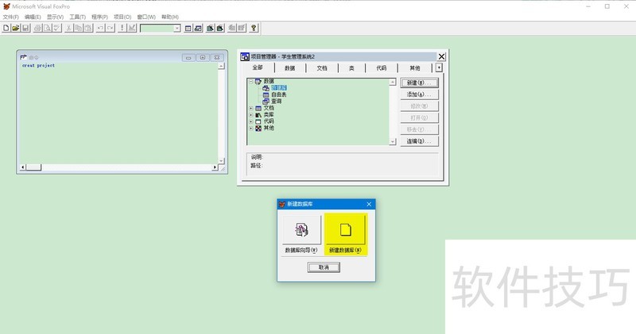Select the 查询 tree item
636x334 pixels.
coord(276,102)
